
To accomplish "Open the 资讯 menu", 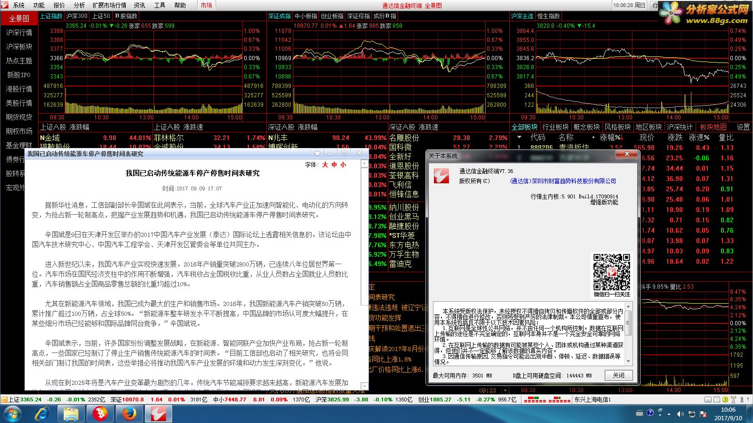I will [139, 5].
